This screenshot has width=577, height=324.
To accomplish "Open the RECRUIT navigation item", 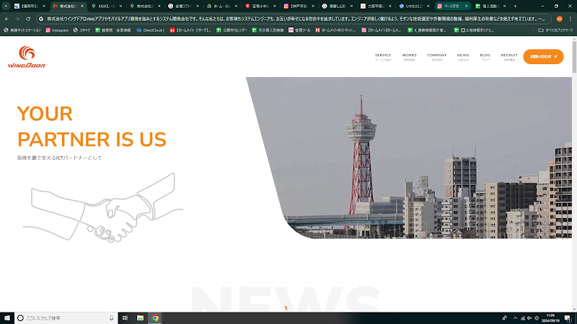I will coord(509,57).
